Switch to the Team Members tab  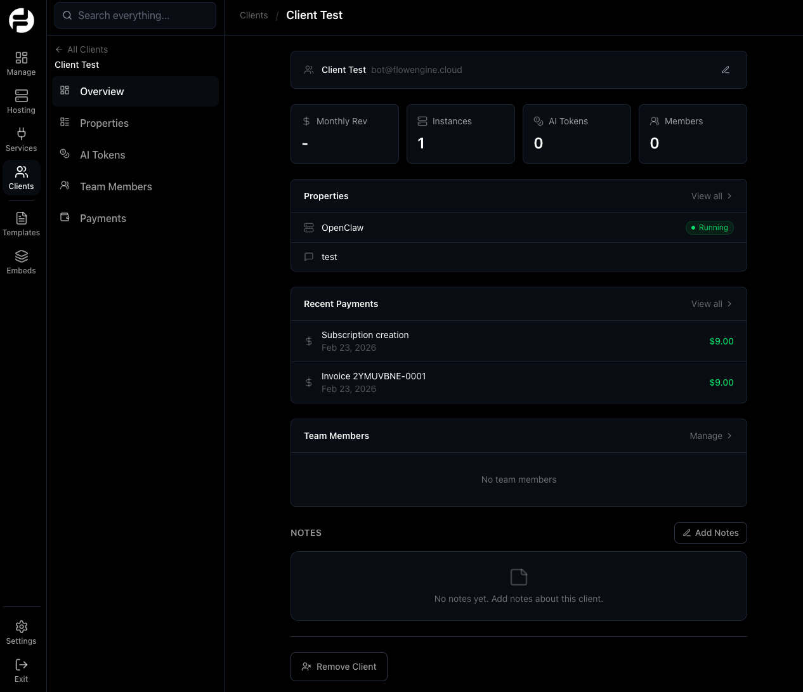[115, 186]
